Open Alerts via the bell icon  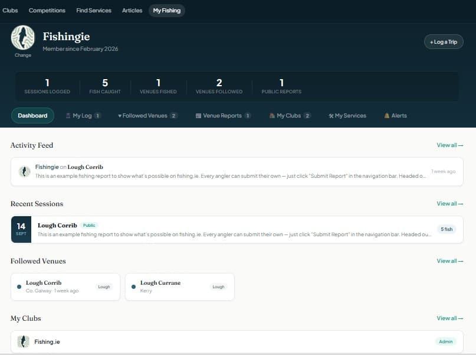coord(387,116)
